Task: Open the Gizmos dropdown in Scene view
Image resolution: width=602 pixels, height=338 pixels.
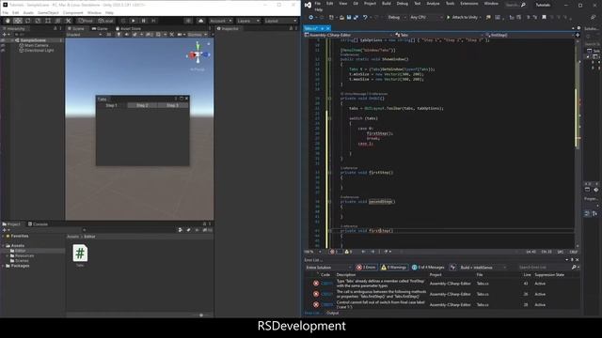Action: 197,35
